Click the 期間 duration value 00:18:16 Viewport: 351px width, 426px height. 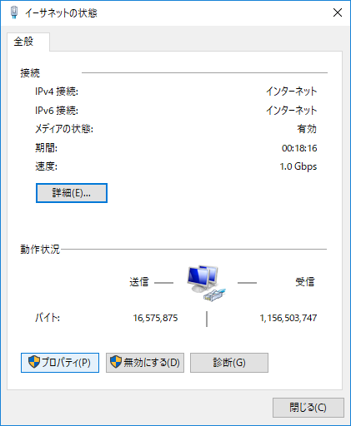[x=299, y=148]
